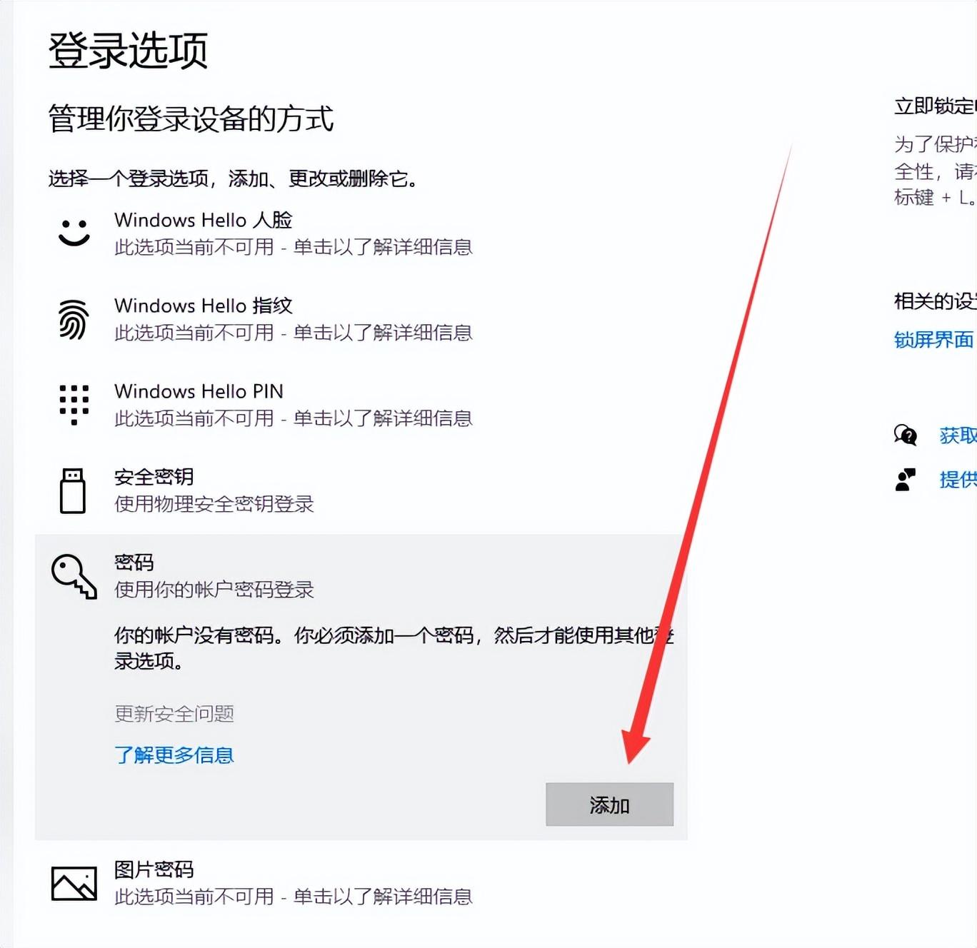Click the feedback person icon
977x948 pixels.
[x=906, y=479]
